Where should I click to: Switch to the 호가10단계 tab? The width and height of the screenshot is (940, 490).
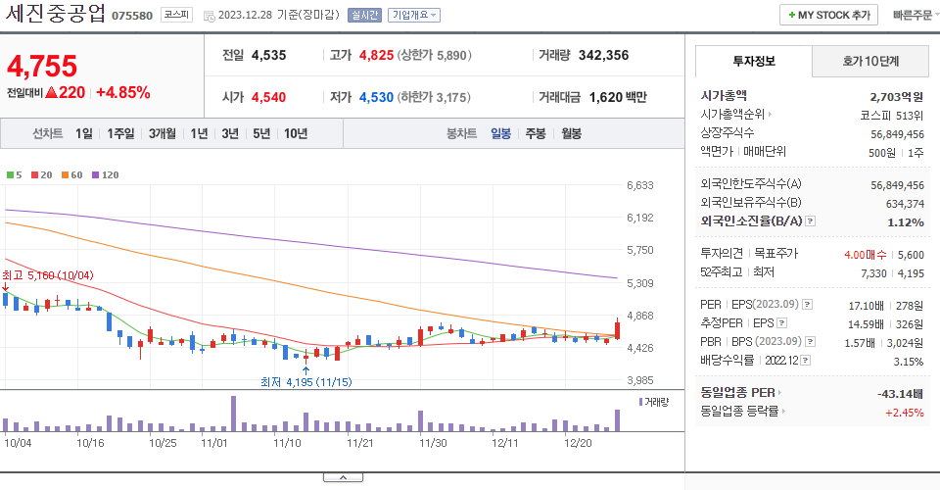click(x=870, y=61)
